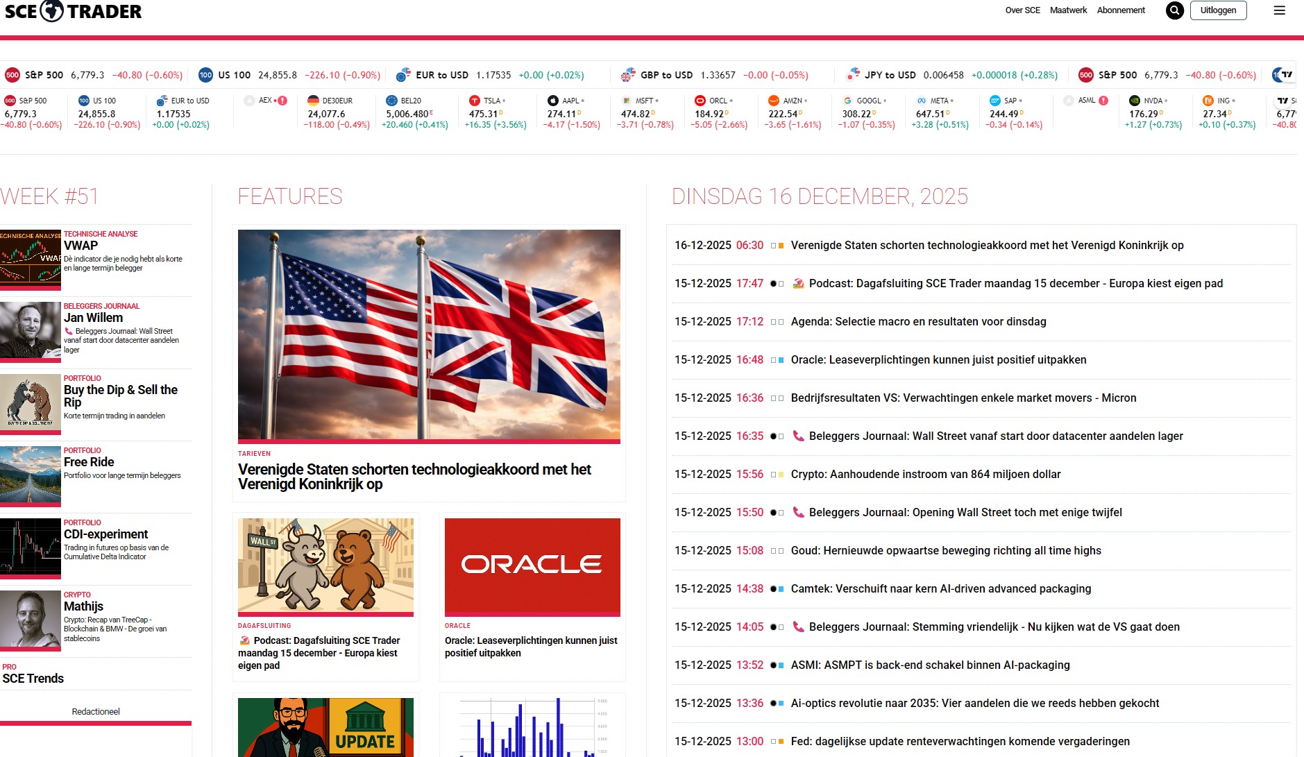Image resolution: width=1304 pixels, height=757 pixels.
Task: Click the SAP logo icon
Action: tap(995, 101)
